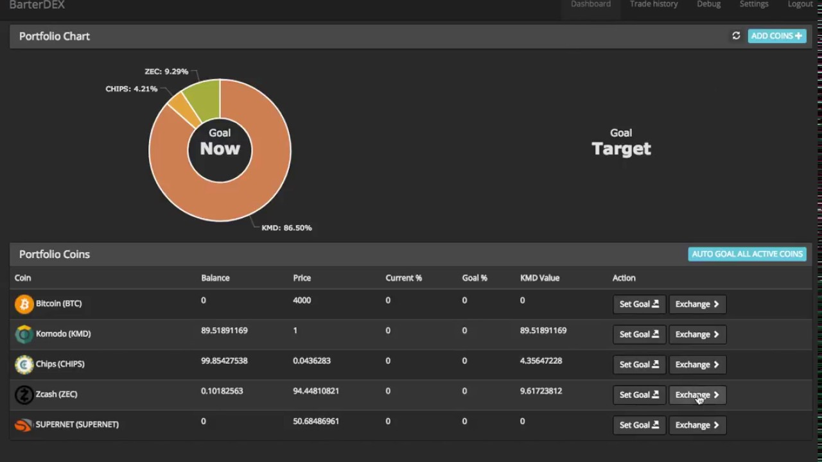Screen dimensions: 822x462
Task: Click the Current % column header
Action: 403,278
